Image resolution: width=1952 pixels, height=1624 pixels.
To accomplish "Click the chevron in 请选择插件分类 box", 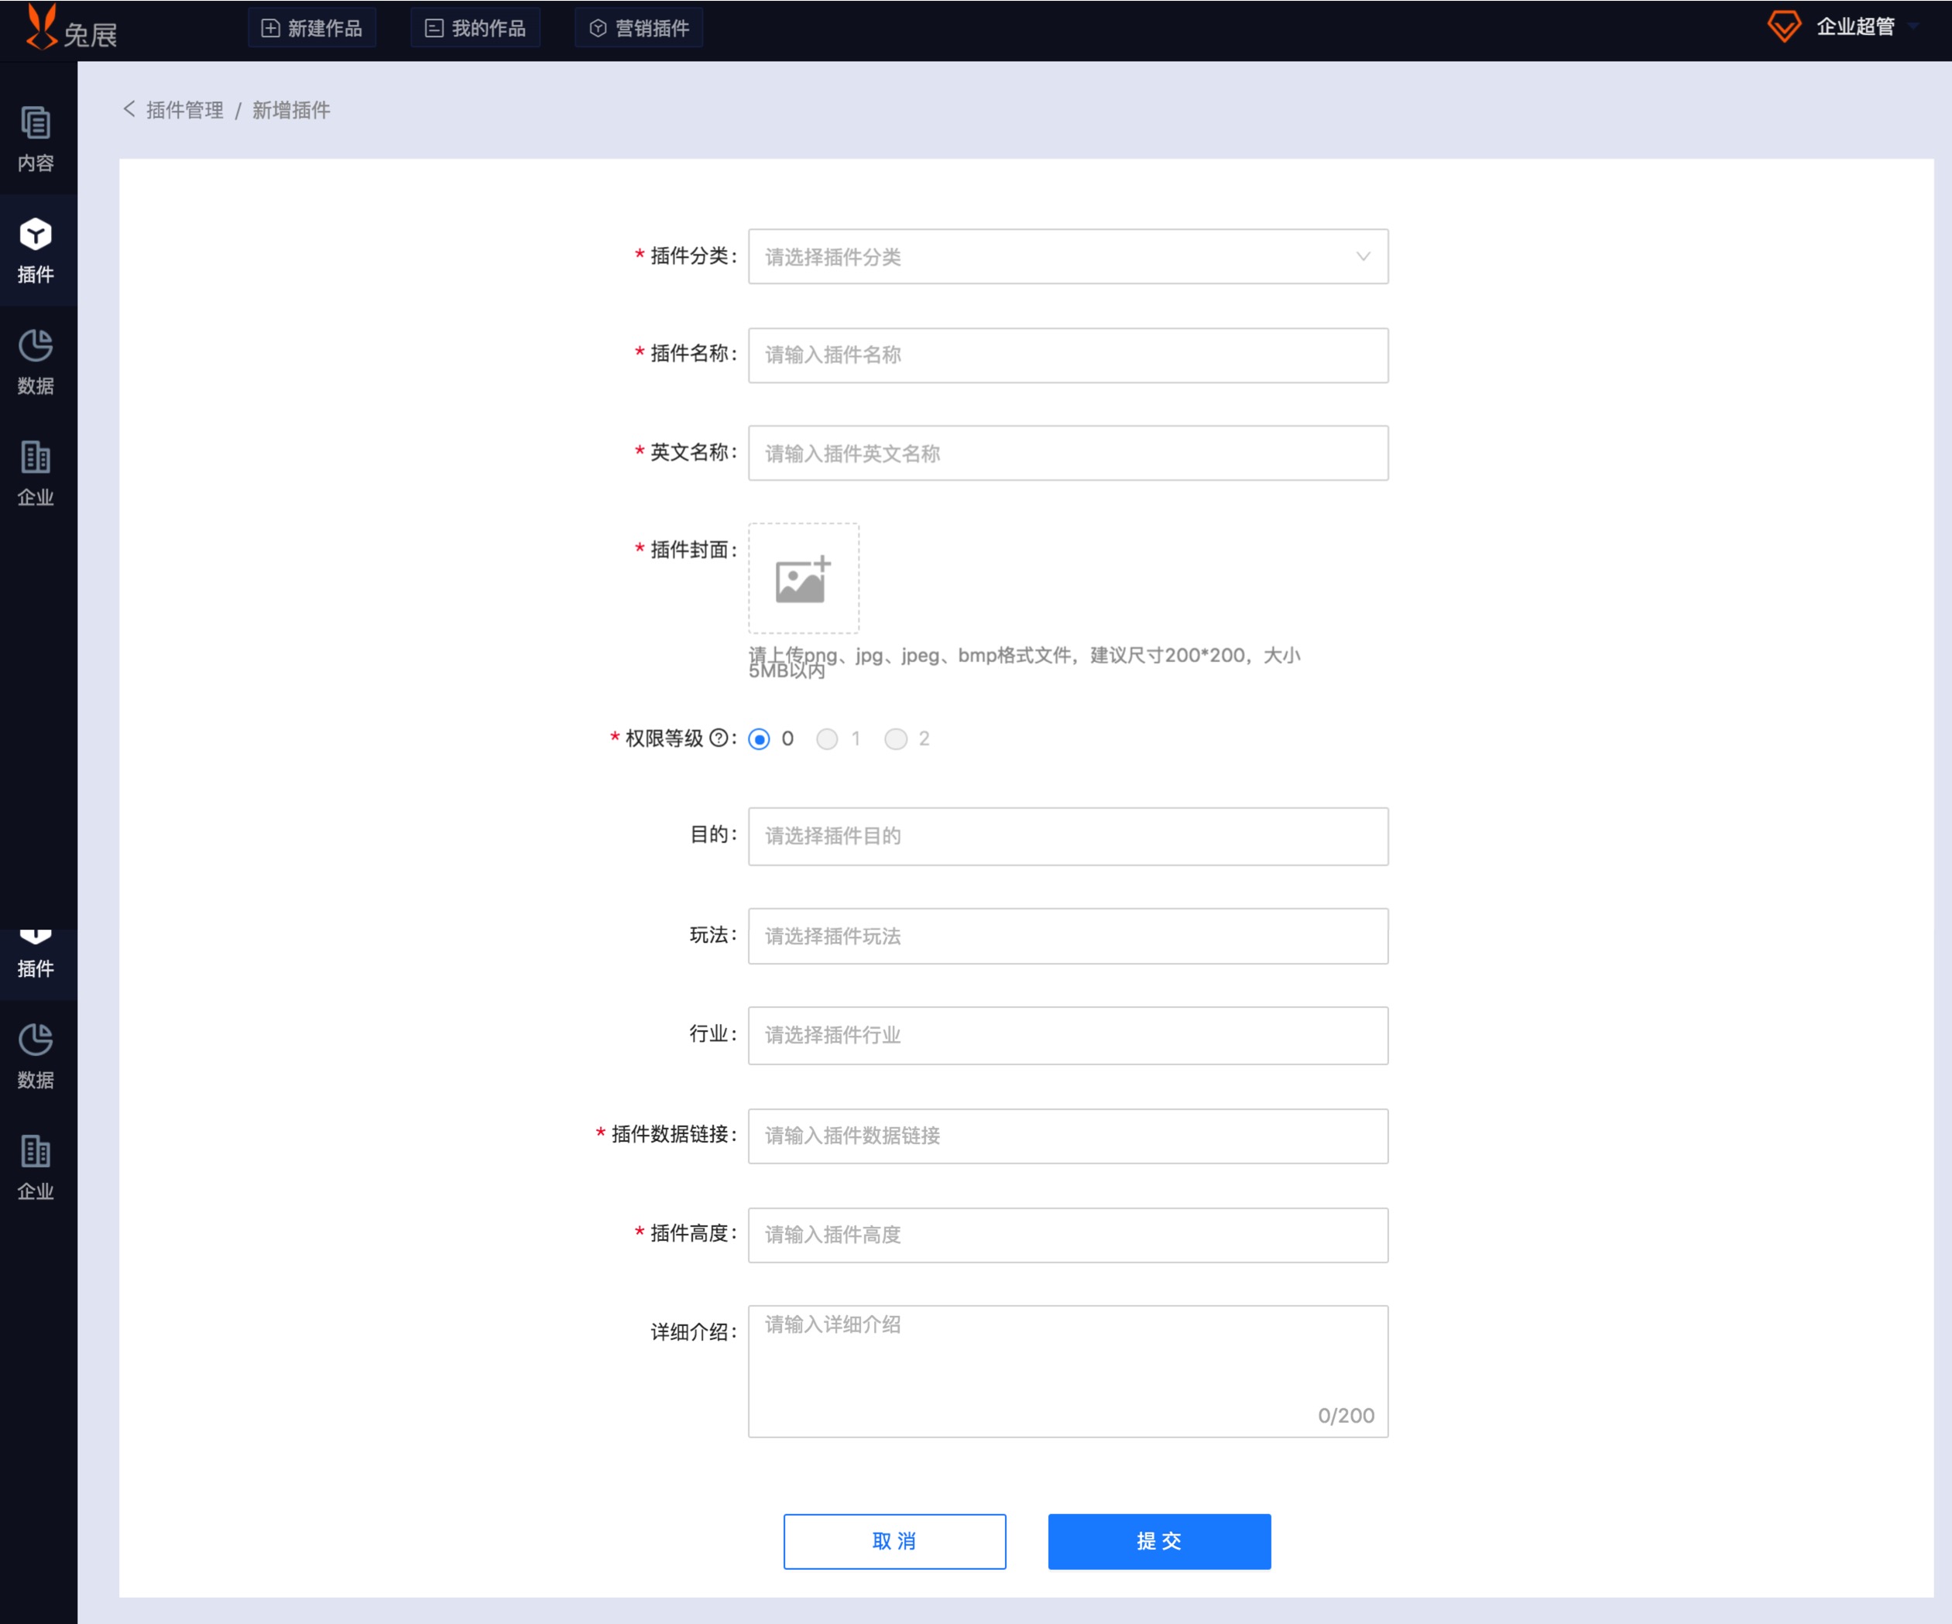I will click(1363, 256).
